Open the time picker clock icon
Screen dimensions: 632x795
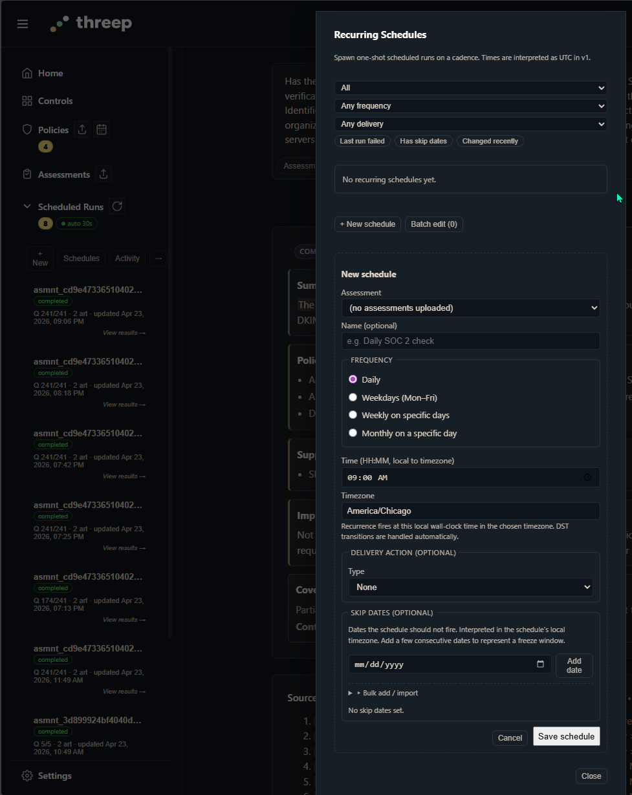(587, 478)
